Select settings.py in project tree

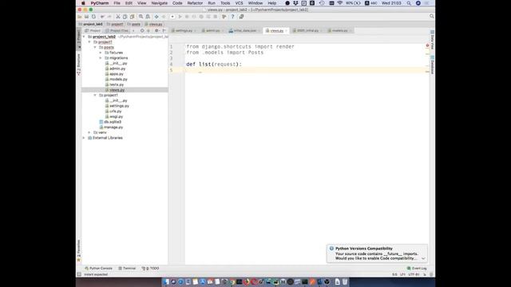point(117,106)
